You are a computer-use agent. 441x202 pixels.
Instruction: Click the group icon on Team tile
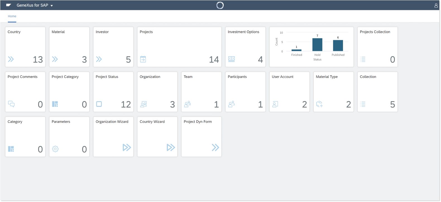(x=188, y=104)
